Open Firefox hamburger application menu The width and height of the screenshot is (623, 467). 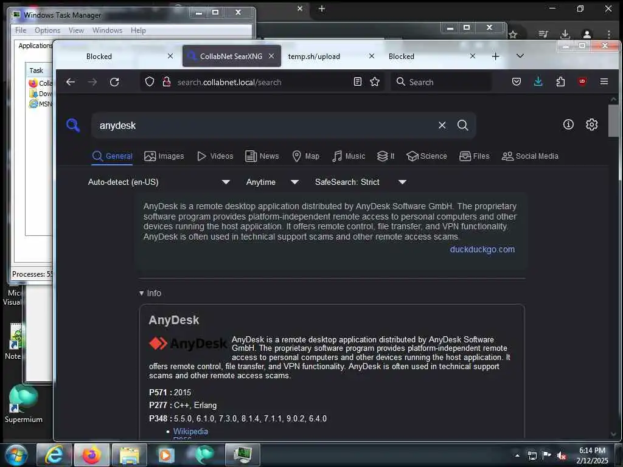tap(604, 81)
